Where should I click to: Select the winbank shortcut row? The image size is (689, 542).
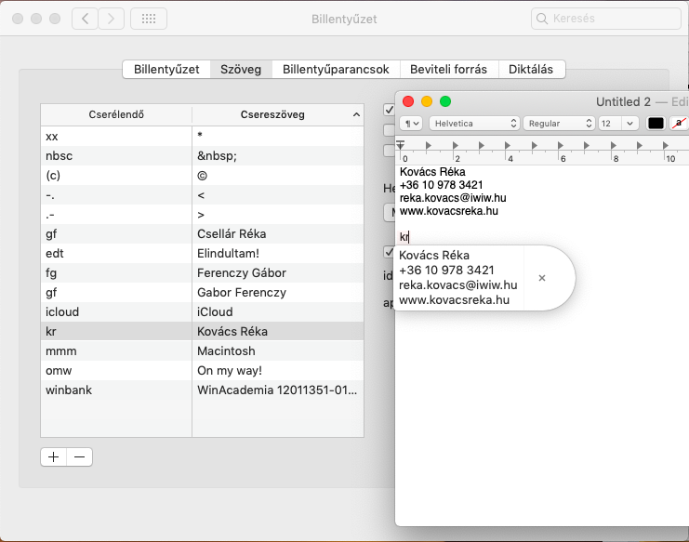tap(116, 390)
